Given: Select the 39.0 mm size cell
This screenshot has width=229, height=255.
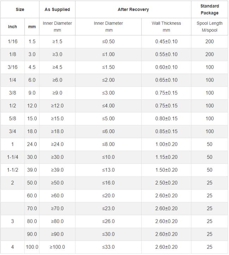Looking at the screenshot, I should [x=32, y=170].
